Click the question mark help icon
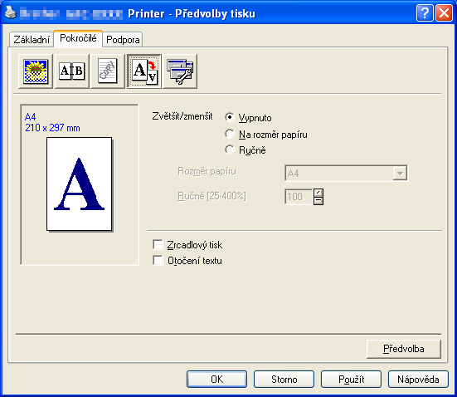This screenshot has height=397, width=457. pyautogui.click(x=425, y=13)
